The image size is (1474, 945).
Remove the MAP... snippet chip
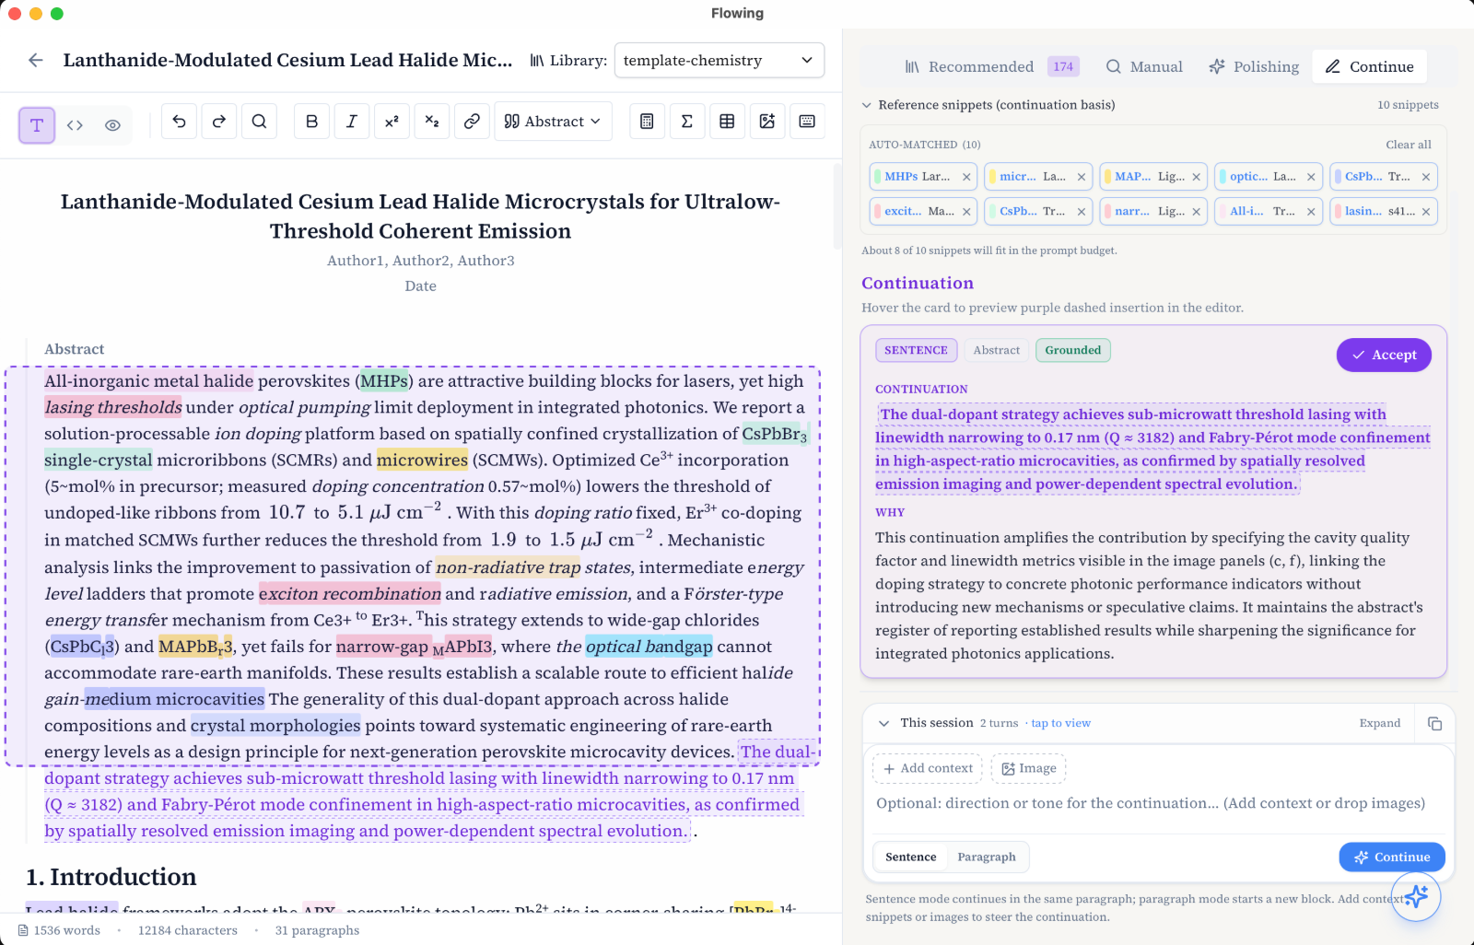1197,177
